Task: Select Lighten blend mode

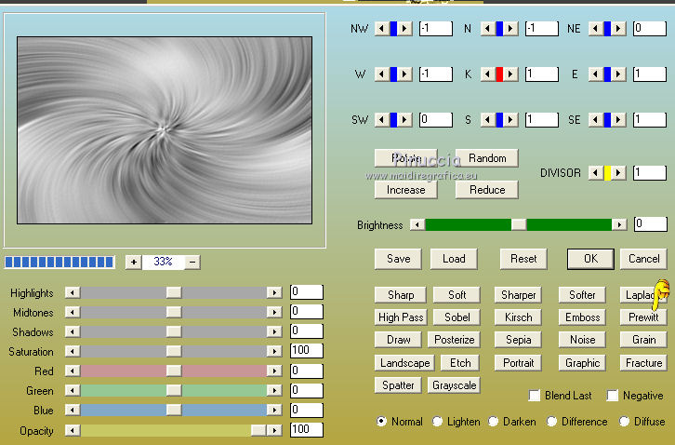Action: (437, 422)
